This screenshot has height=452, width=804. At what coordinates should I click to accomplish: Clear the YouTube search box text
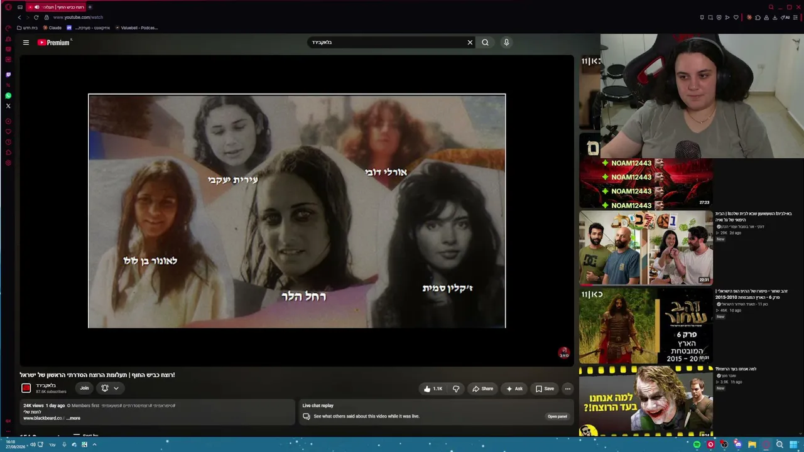pyautogui.click(x=470, y=43)
